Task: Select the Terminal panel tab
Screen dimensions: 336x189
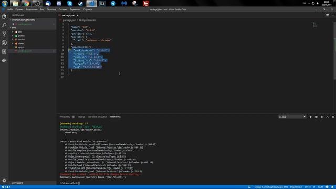Action: 115,117
